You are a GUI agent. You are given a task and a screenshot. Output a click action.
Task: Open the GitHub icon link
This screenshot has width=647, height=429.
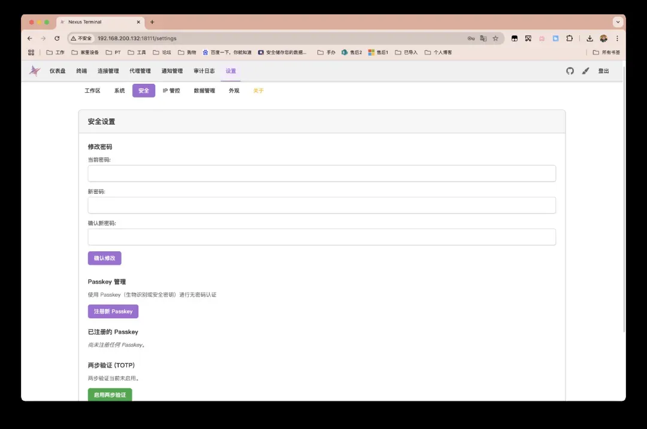click(570, 71)
